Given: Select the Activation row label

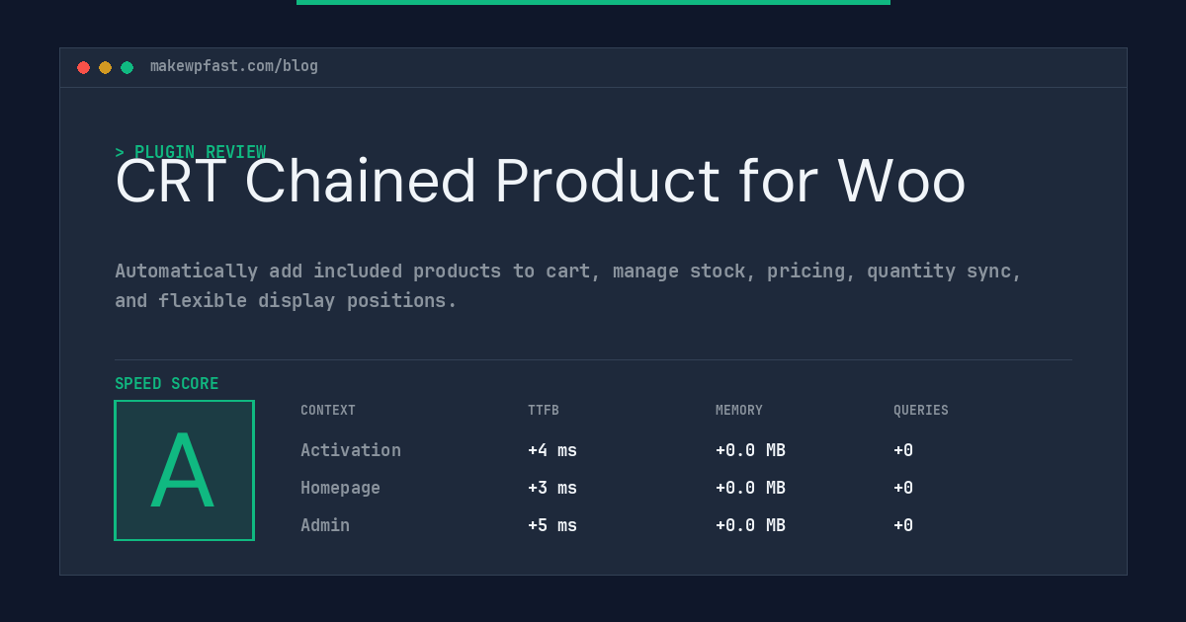Looking at the screenshot, I should tap(351, 450).
